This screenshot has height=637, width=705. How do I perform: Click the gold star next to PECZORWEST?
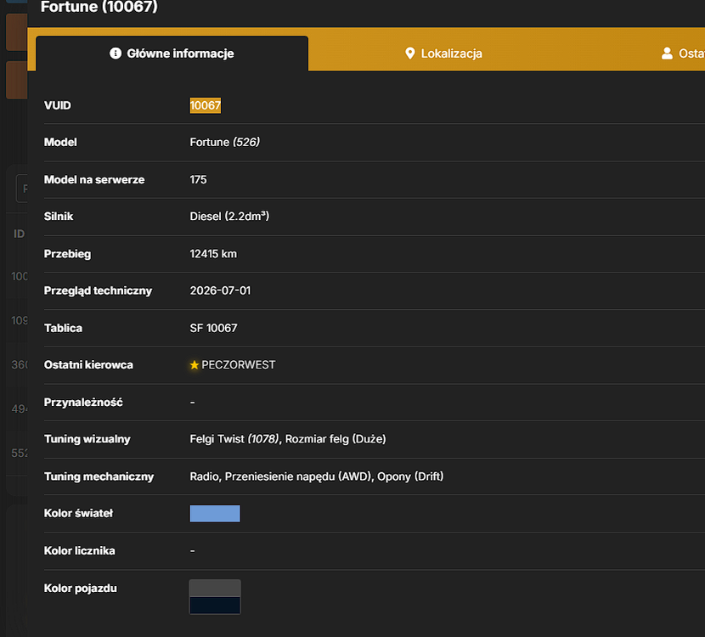[195, 365]
